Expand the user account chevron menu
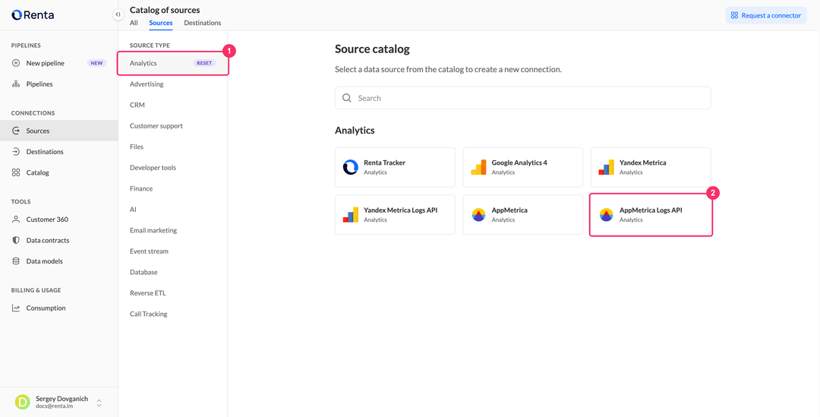 tap(99, 403)
